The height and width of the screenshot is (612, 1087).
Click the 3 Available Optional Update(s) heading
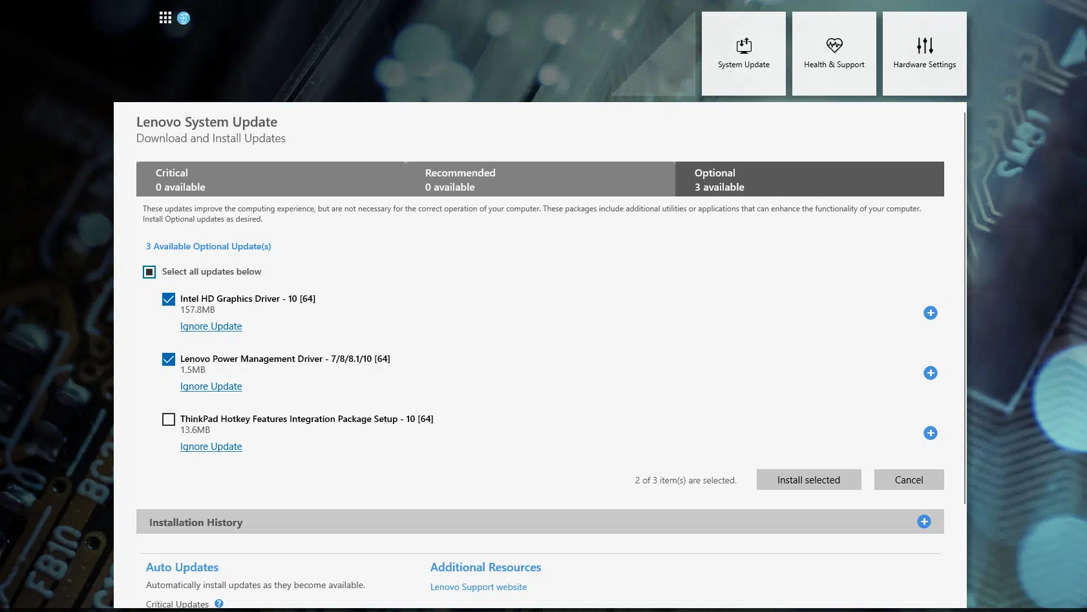[209, 246]
